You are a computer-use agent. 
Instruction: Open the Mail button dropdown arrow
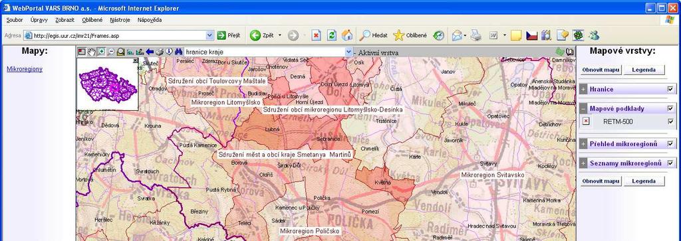(x=465, y=36)
